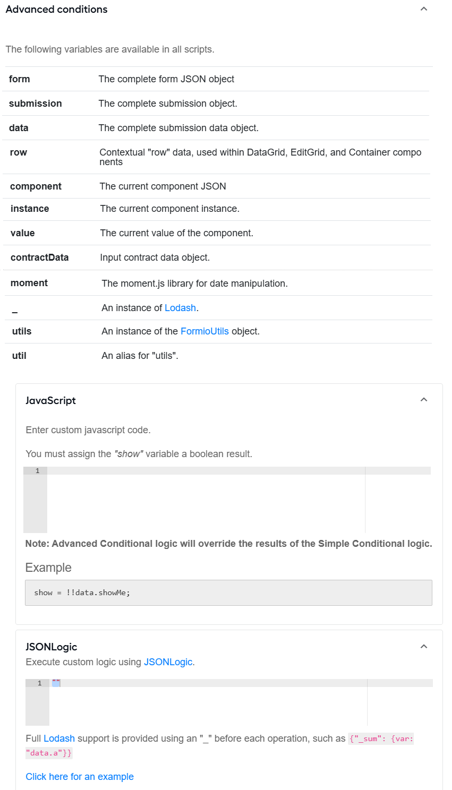Image resolution: width=452 pixels, height=790 pixels.
Task: Click the Advanced conditions heading
Action: (56, 9)
